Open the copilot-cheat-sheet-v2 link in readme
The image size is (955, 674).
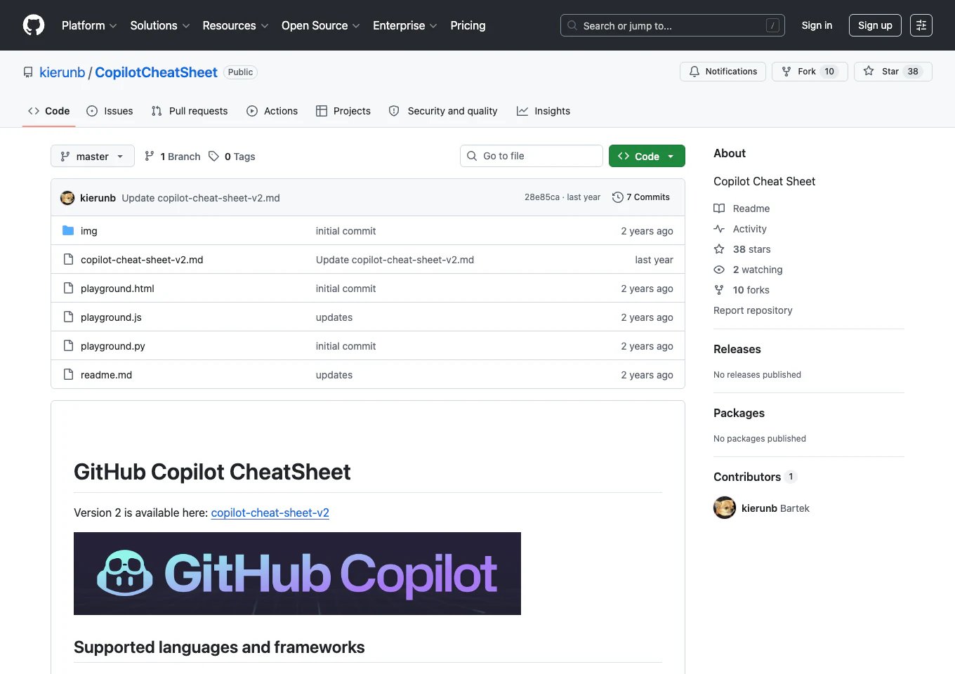(x=270, y=513)
